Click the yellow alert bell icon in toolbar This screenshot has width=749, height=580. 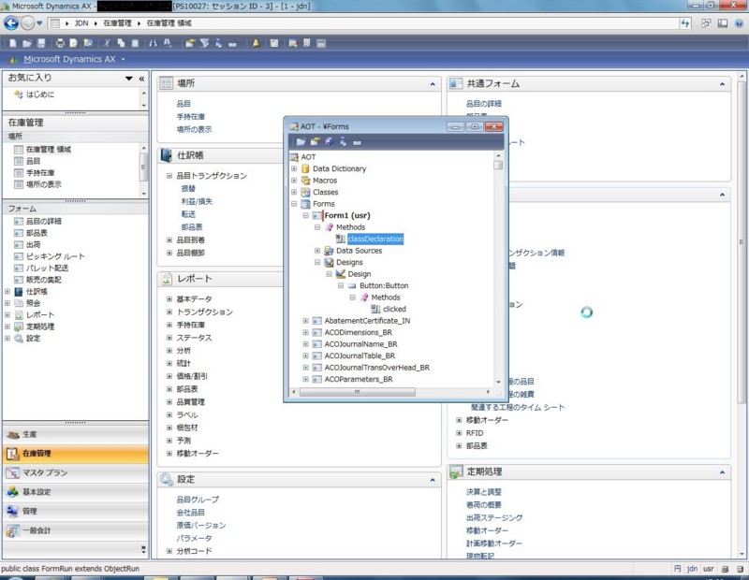click(x=256, y=43)
